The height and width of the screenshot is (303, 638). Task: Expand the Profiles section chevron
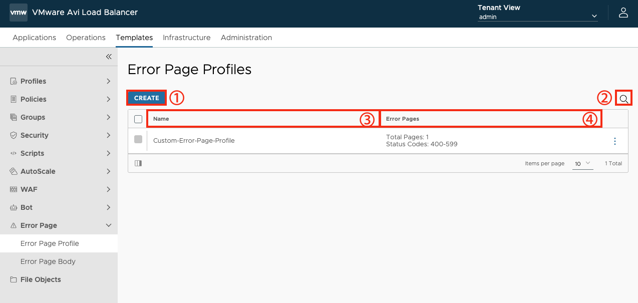(109, 81)
